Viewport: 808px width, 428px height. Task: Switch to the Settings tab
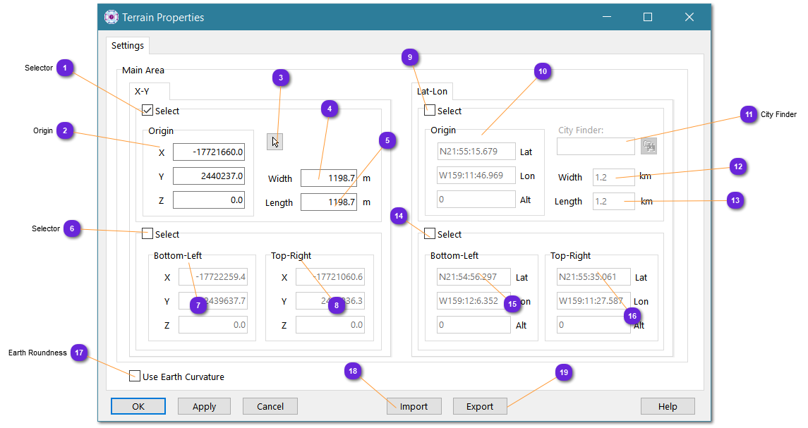[128, 46]
